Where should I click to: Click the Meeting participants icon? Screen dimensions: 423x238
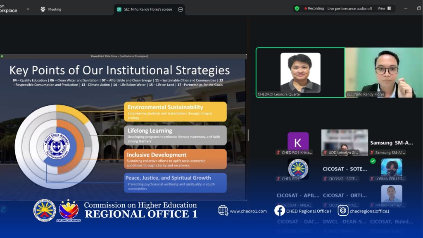tap(43, 9)
